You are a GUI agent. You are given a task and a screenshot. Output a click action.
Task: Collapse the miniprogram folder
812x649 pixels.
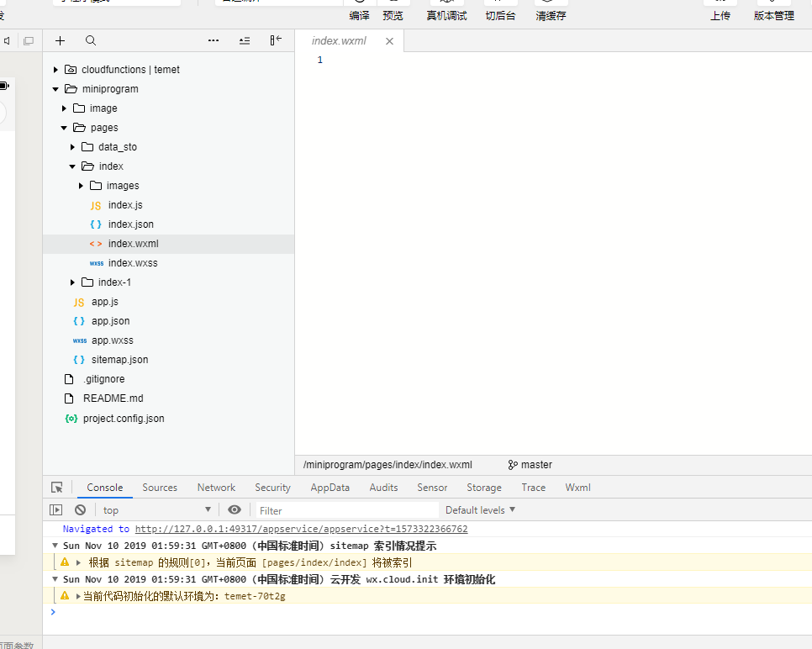coord(55,89)
